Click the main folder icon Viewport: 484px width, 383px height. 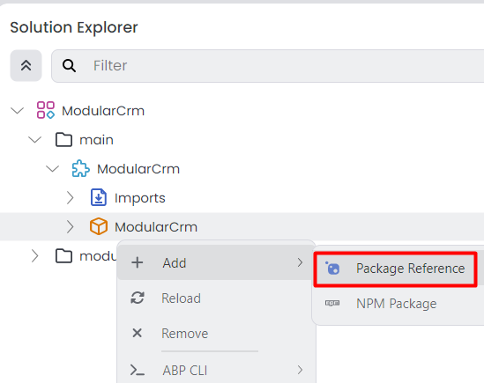point(63,140)
